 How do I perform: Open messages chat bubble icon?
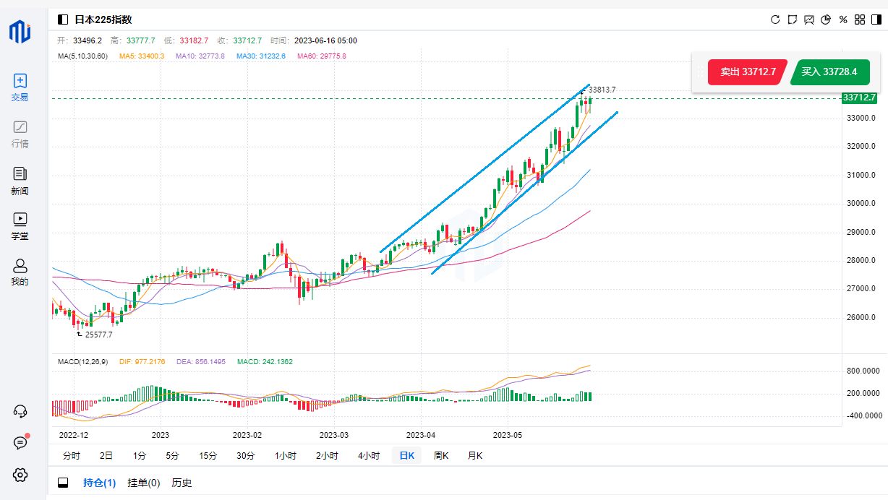20,443
